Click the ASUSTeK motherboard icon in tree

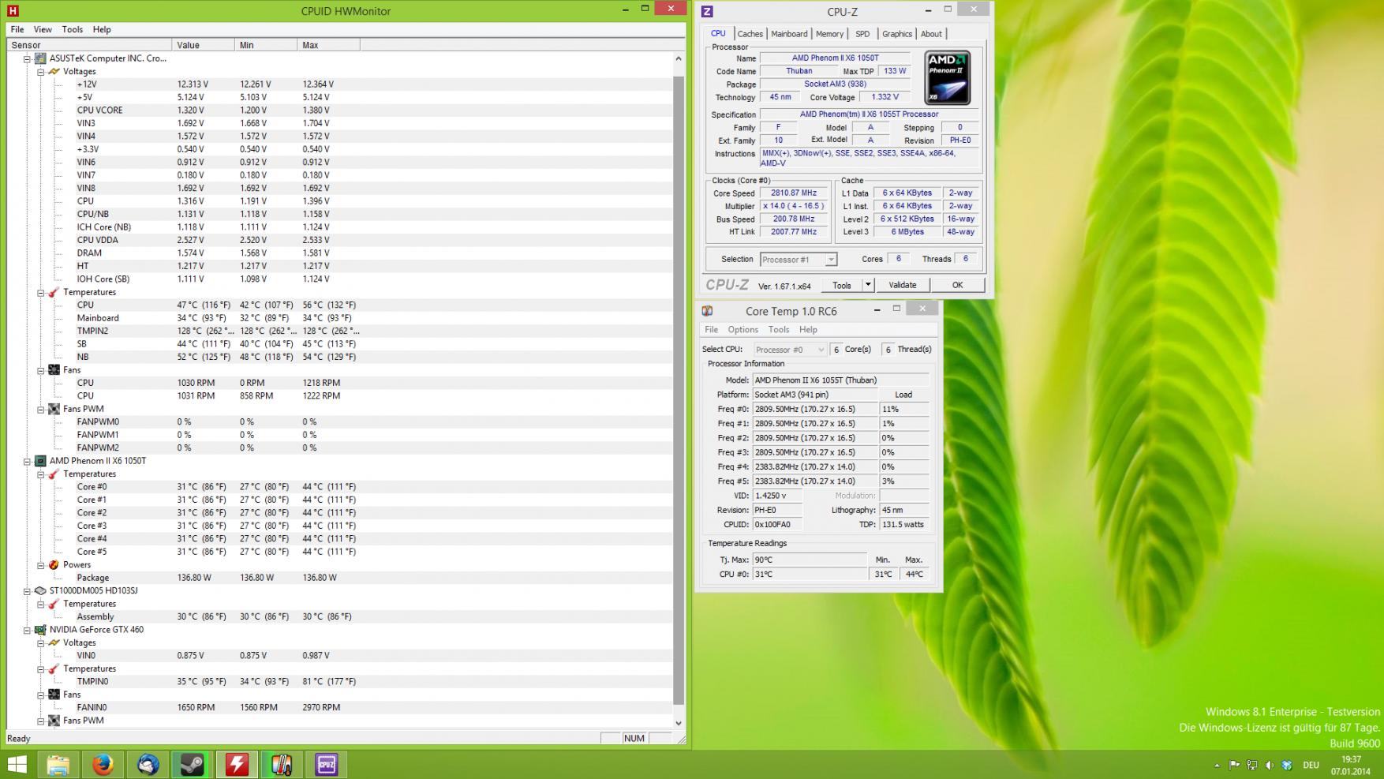[40, 58]
